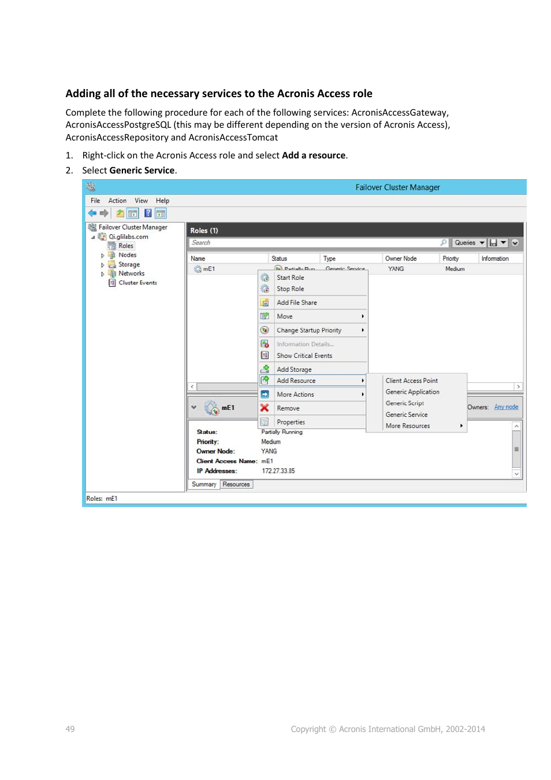The height and width of the screenshot is (780, 551).
Task: Click the Add File Share folder icon
Action: [265, 302]
